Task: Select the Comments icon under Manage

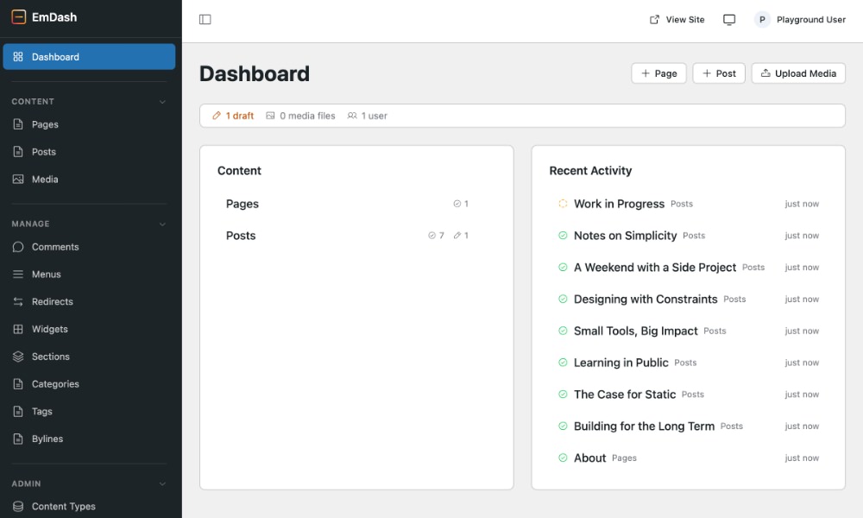Action: (16, 246)
